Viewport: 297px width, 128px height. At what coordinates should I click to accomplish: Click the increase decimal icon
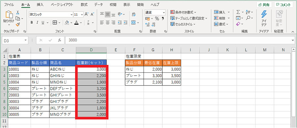148,24
